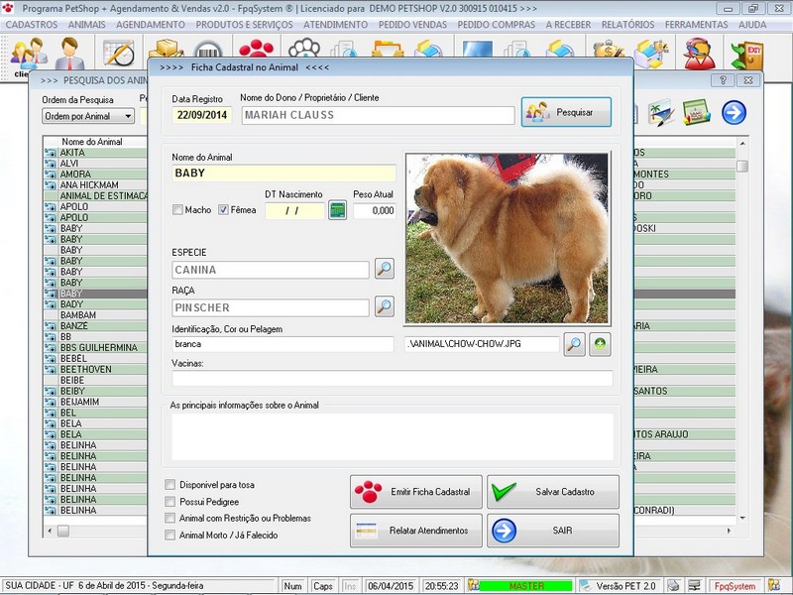Click the red paw print toolbar icon
The height and width of the screenshot is (595, 793).
(257, 48)
